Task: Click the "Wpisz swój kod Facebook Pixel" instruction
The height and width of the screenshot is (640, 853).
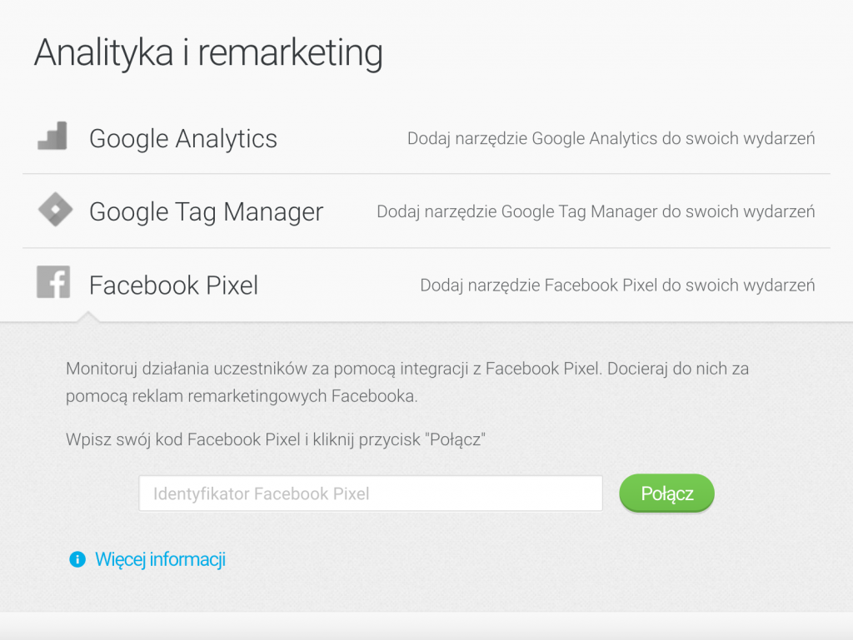Action: [275, 439]
